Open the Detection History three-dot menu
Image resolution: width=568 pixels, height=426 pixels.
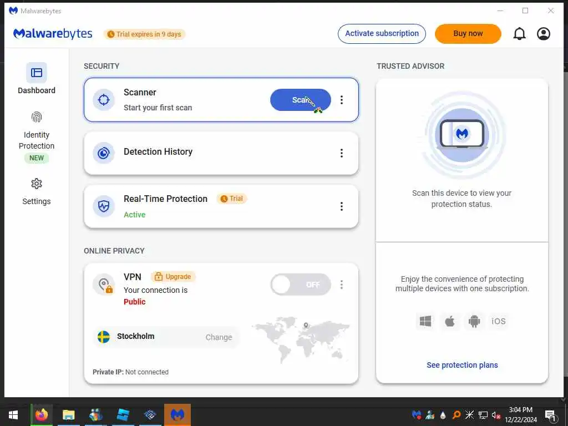point(342,153)
